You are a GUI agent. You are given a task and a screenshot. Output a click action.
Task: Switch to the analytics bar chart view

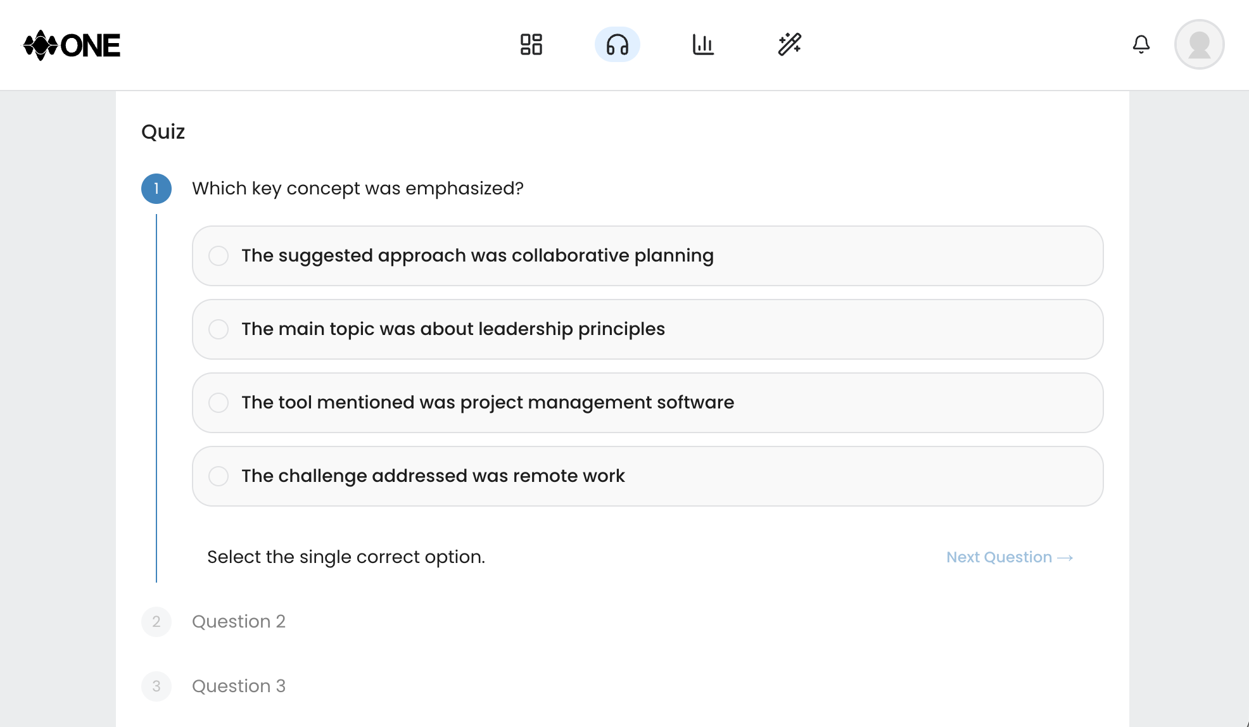point(704,45)
